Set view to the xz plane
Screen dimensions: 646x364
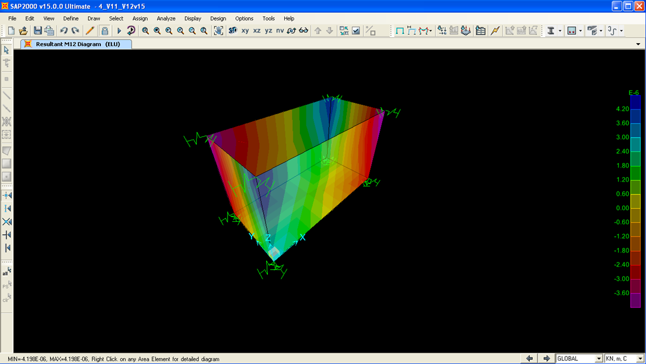click(x=257, y=31)
